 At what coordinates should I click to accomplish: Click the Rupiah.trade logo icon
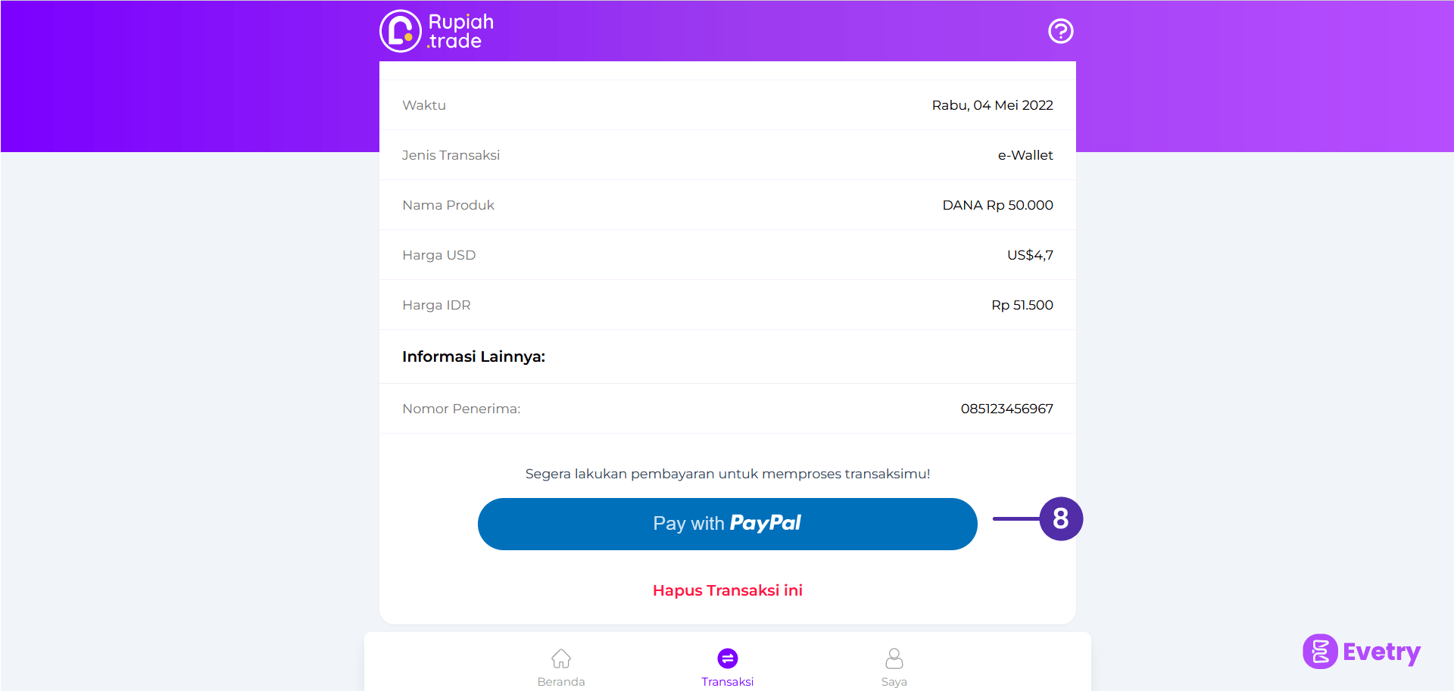click(x=400, y=31)
